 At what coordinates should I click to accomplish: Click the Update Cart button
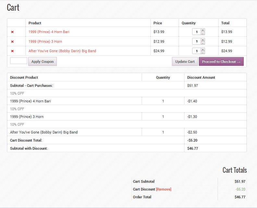(185, 62)
